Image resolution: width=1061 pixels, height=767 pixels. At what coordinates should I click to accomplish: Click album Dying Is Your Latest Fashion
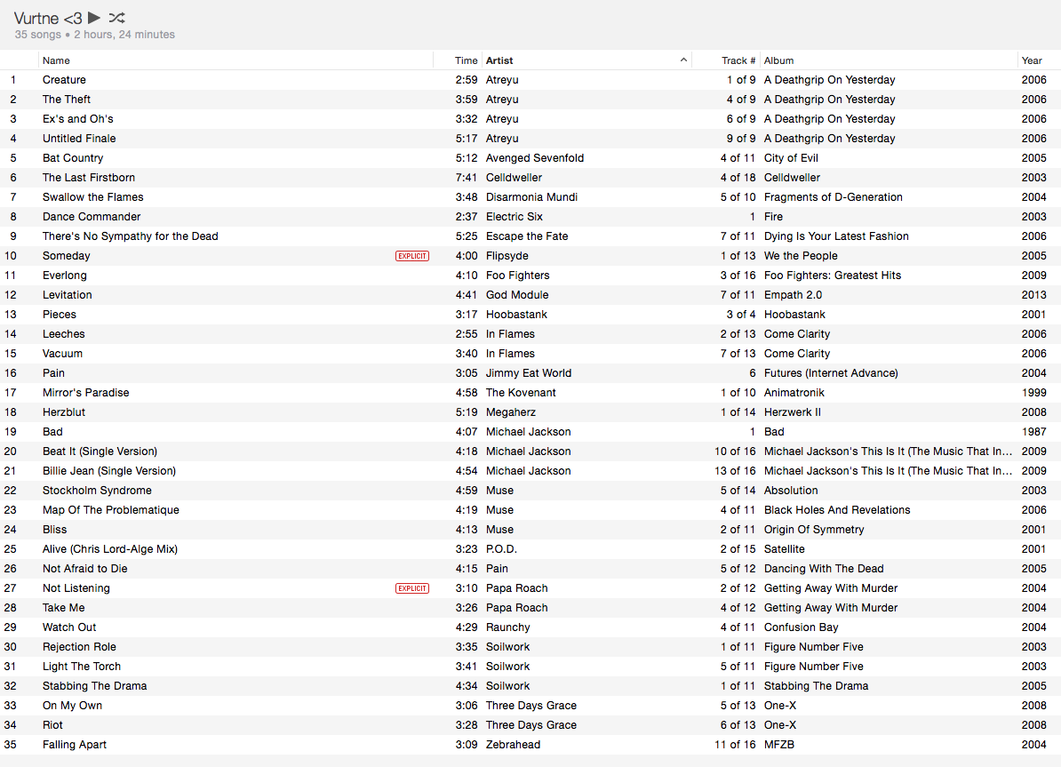(836, 236)
